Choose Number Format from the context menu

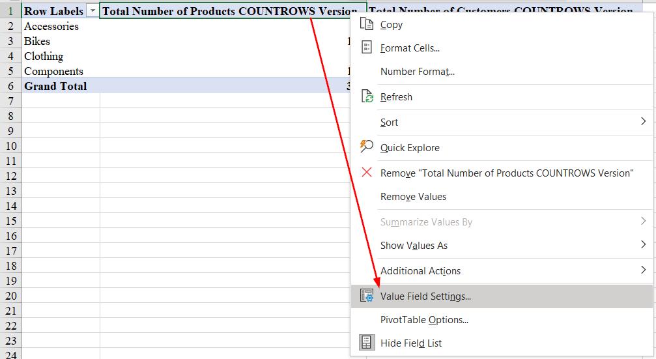[x=418, y=72]
